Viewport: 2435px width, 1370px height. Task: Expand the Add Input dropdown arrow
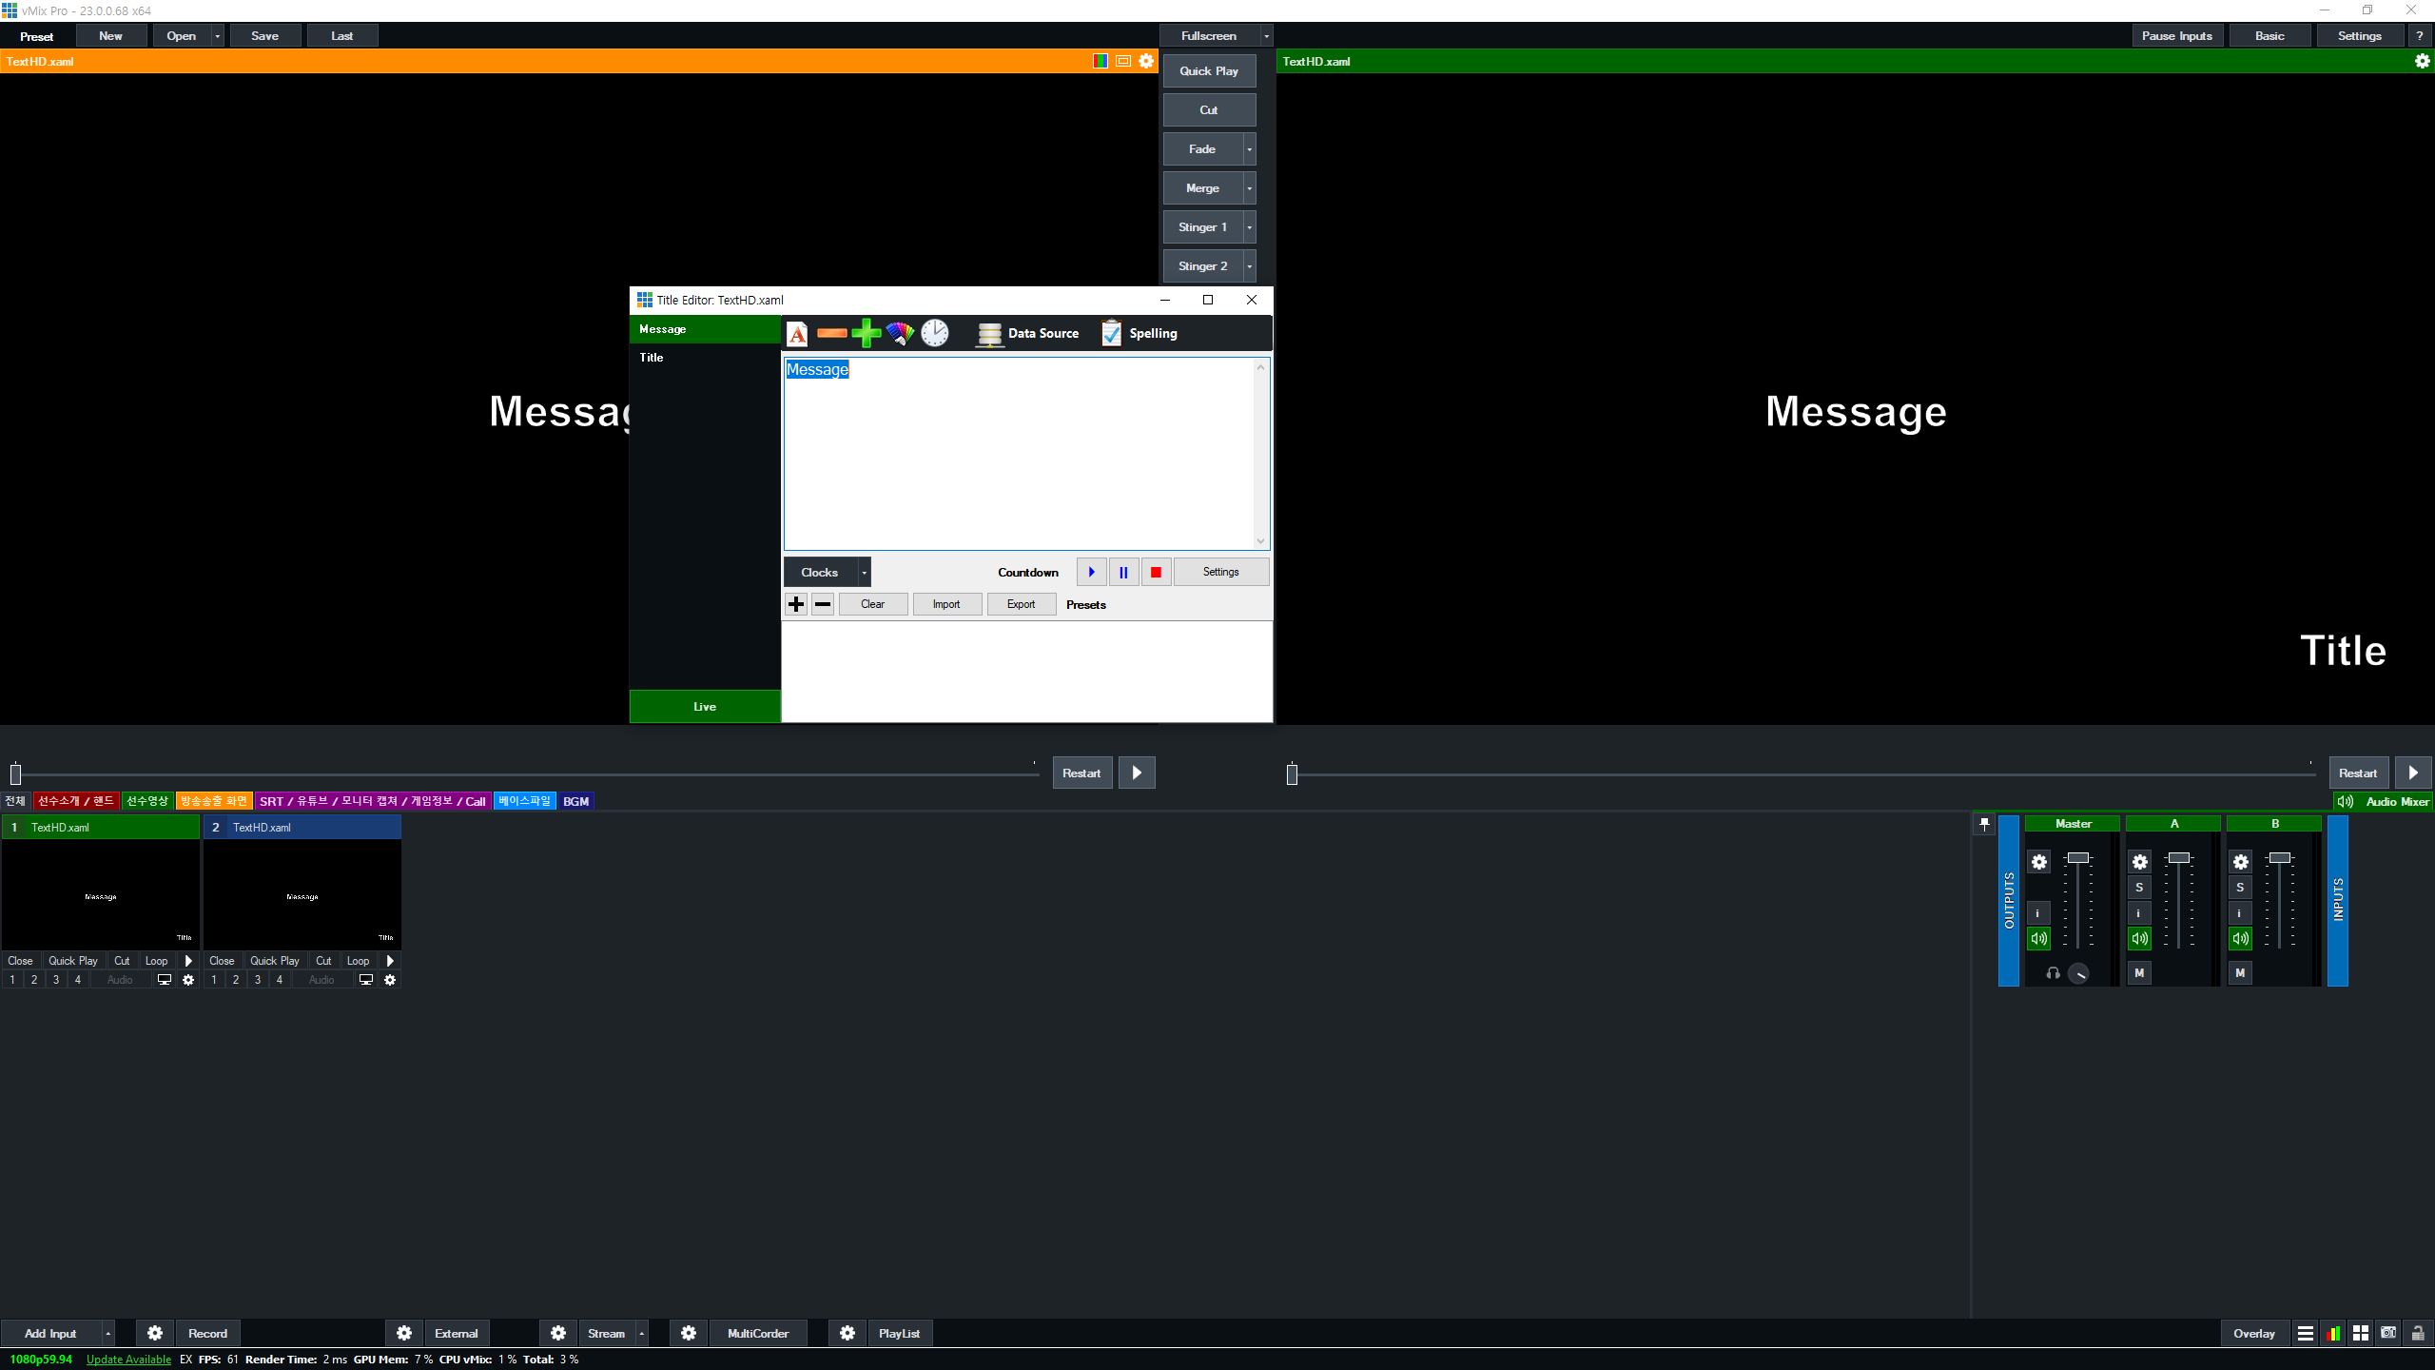(x=107, y=1334)
